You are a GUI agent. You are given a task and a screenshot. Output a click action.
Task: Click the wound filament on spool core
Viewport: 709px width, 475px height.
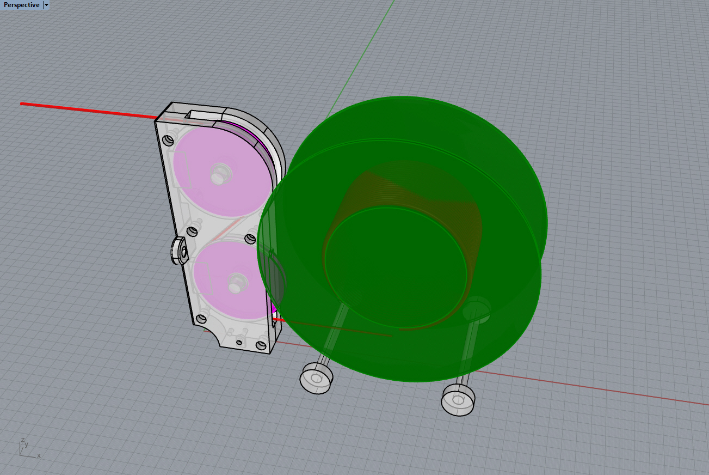[414, 191]
